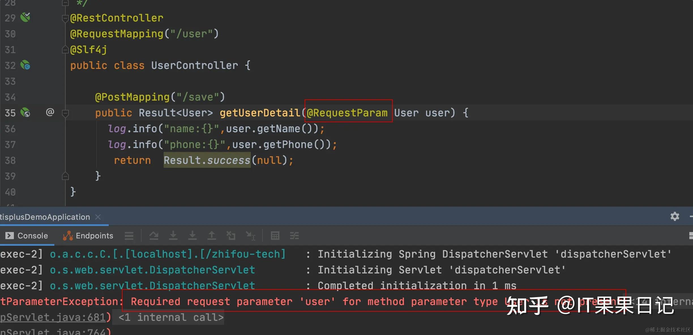Click the 'Completed initialization in 1 ms' log message
The width and height of the screenshot is (693, 335).
417,286
